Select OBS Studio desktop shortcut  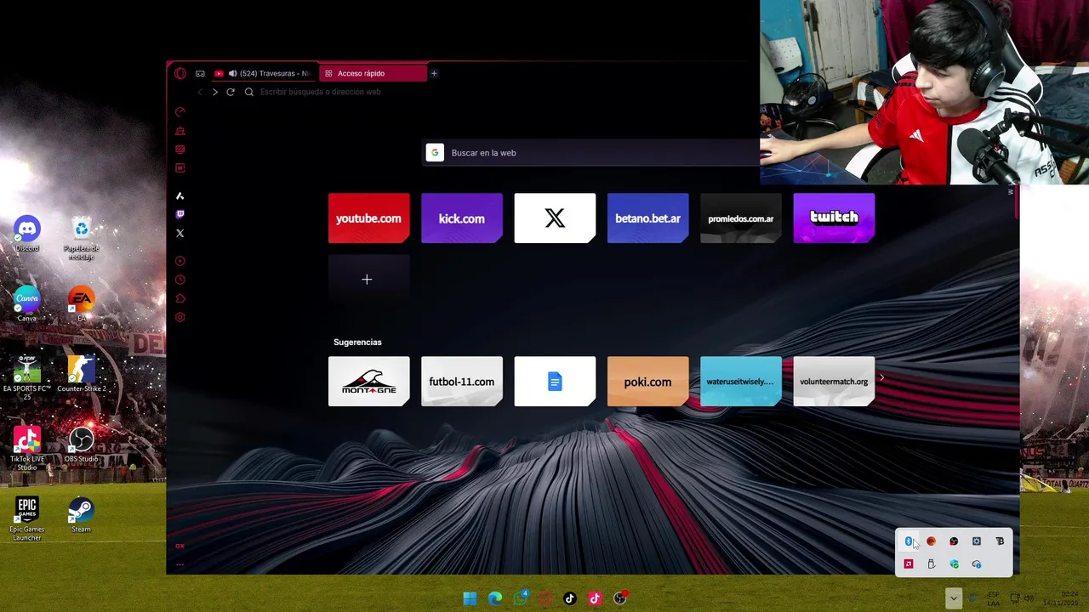pos(81,445)
